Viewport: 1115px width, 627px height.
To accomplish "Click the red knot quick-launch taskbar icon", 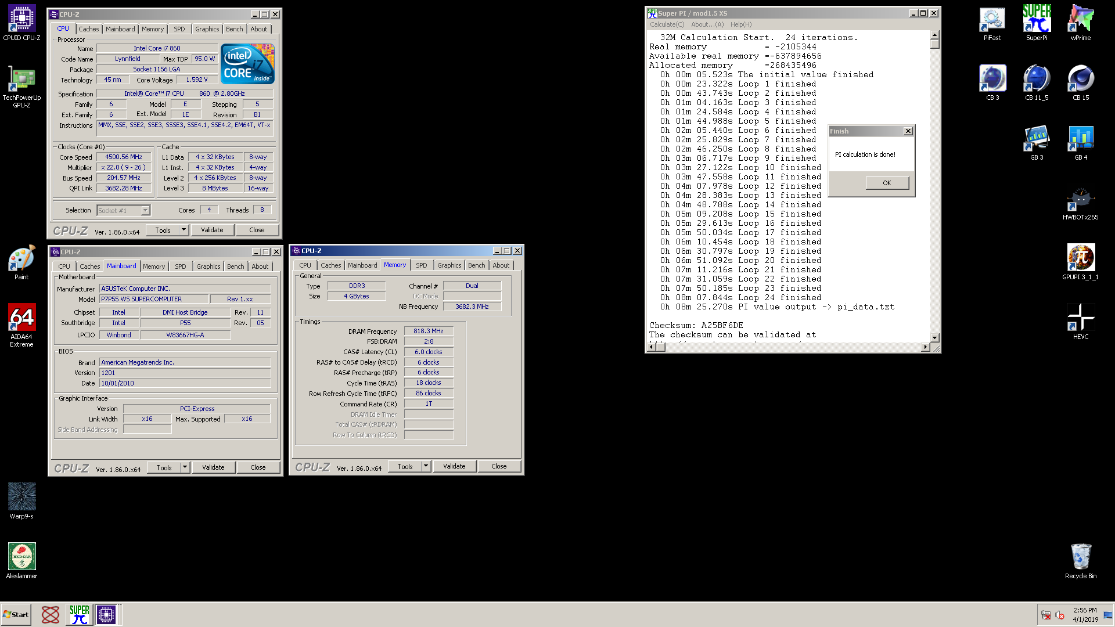I will pyautogui.click(x=51, y=615).
